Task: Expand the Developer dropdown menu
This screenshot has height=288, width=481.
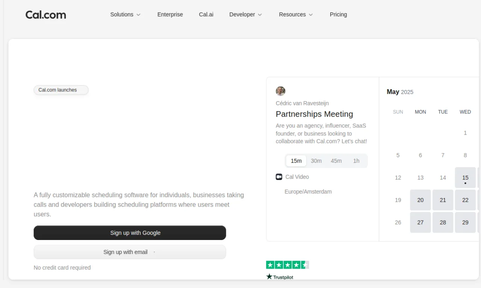Action: point(246,14)
